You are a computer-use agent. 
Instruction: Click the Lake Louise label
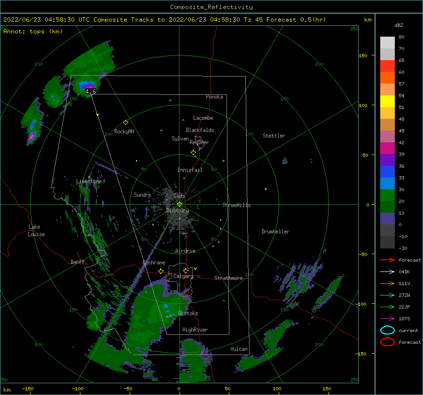tap(36, 231)
